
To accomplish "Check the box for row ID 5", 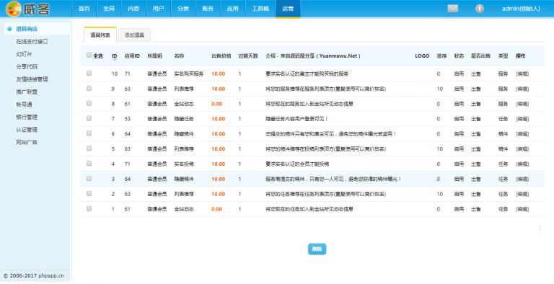I will coord(89,148).
